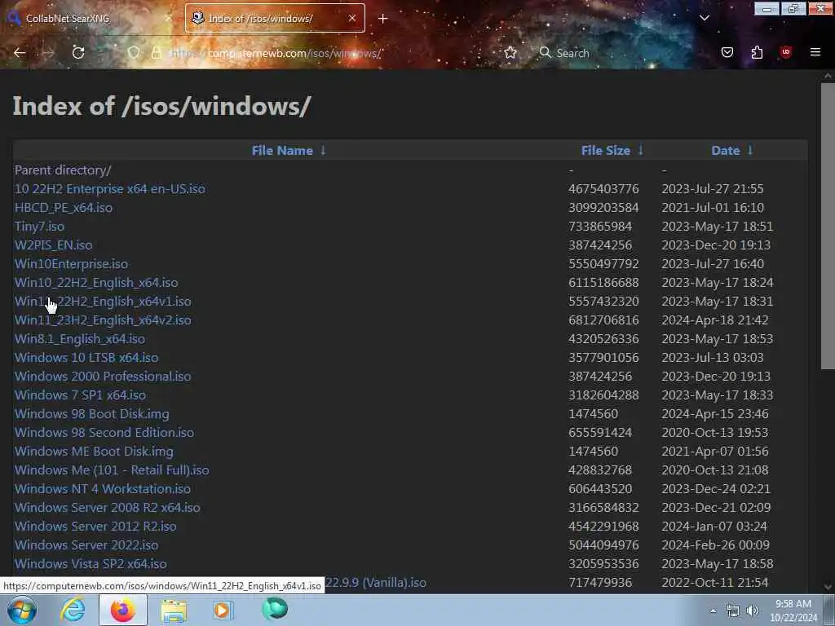Open Windows 98 Boot Disk.img link
835x626 pixels.
(x=91, y=413)
